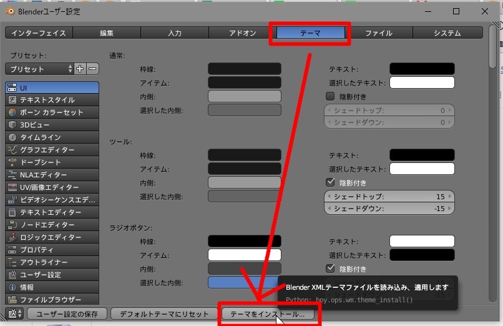Click the ビデオシーケンスエディター icon
This screenshot has width=503, height=326.
tap(12, 200)
